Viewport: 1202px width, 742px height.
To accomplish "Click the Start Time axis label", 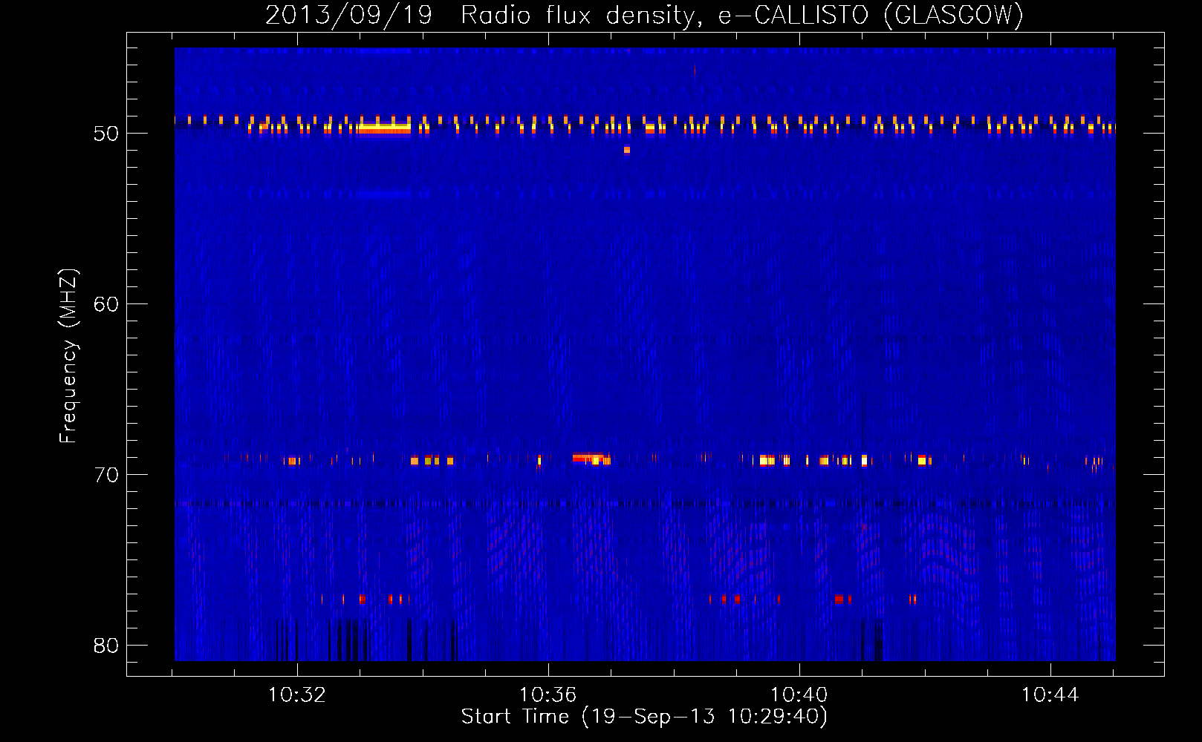I will (x=644, y=717).
